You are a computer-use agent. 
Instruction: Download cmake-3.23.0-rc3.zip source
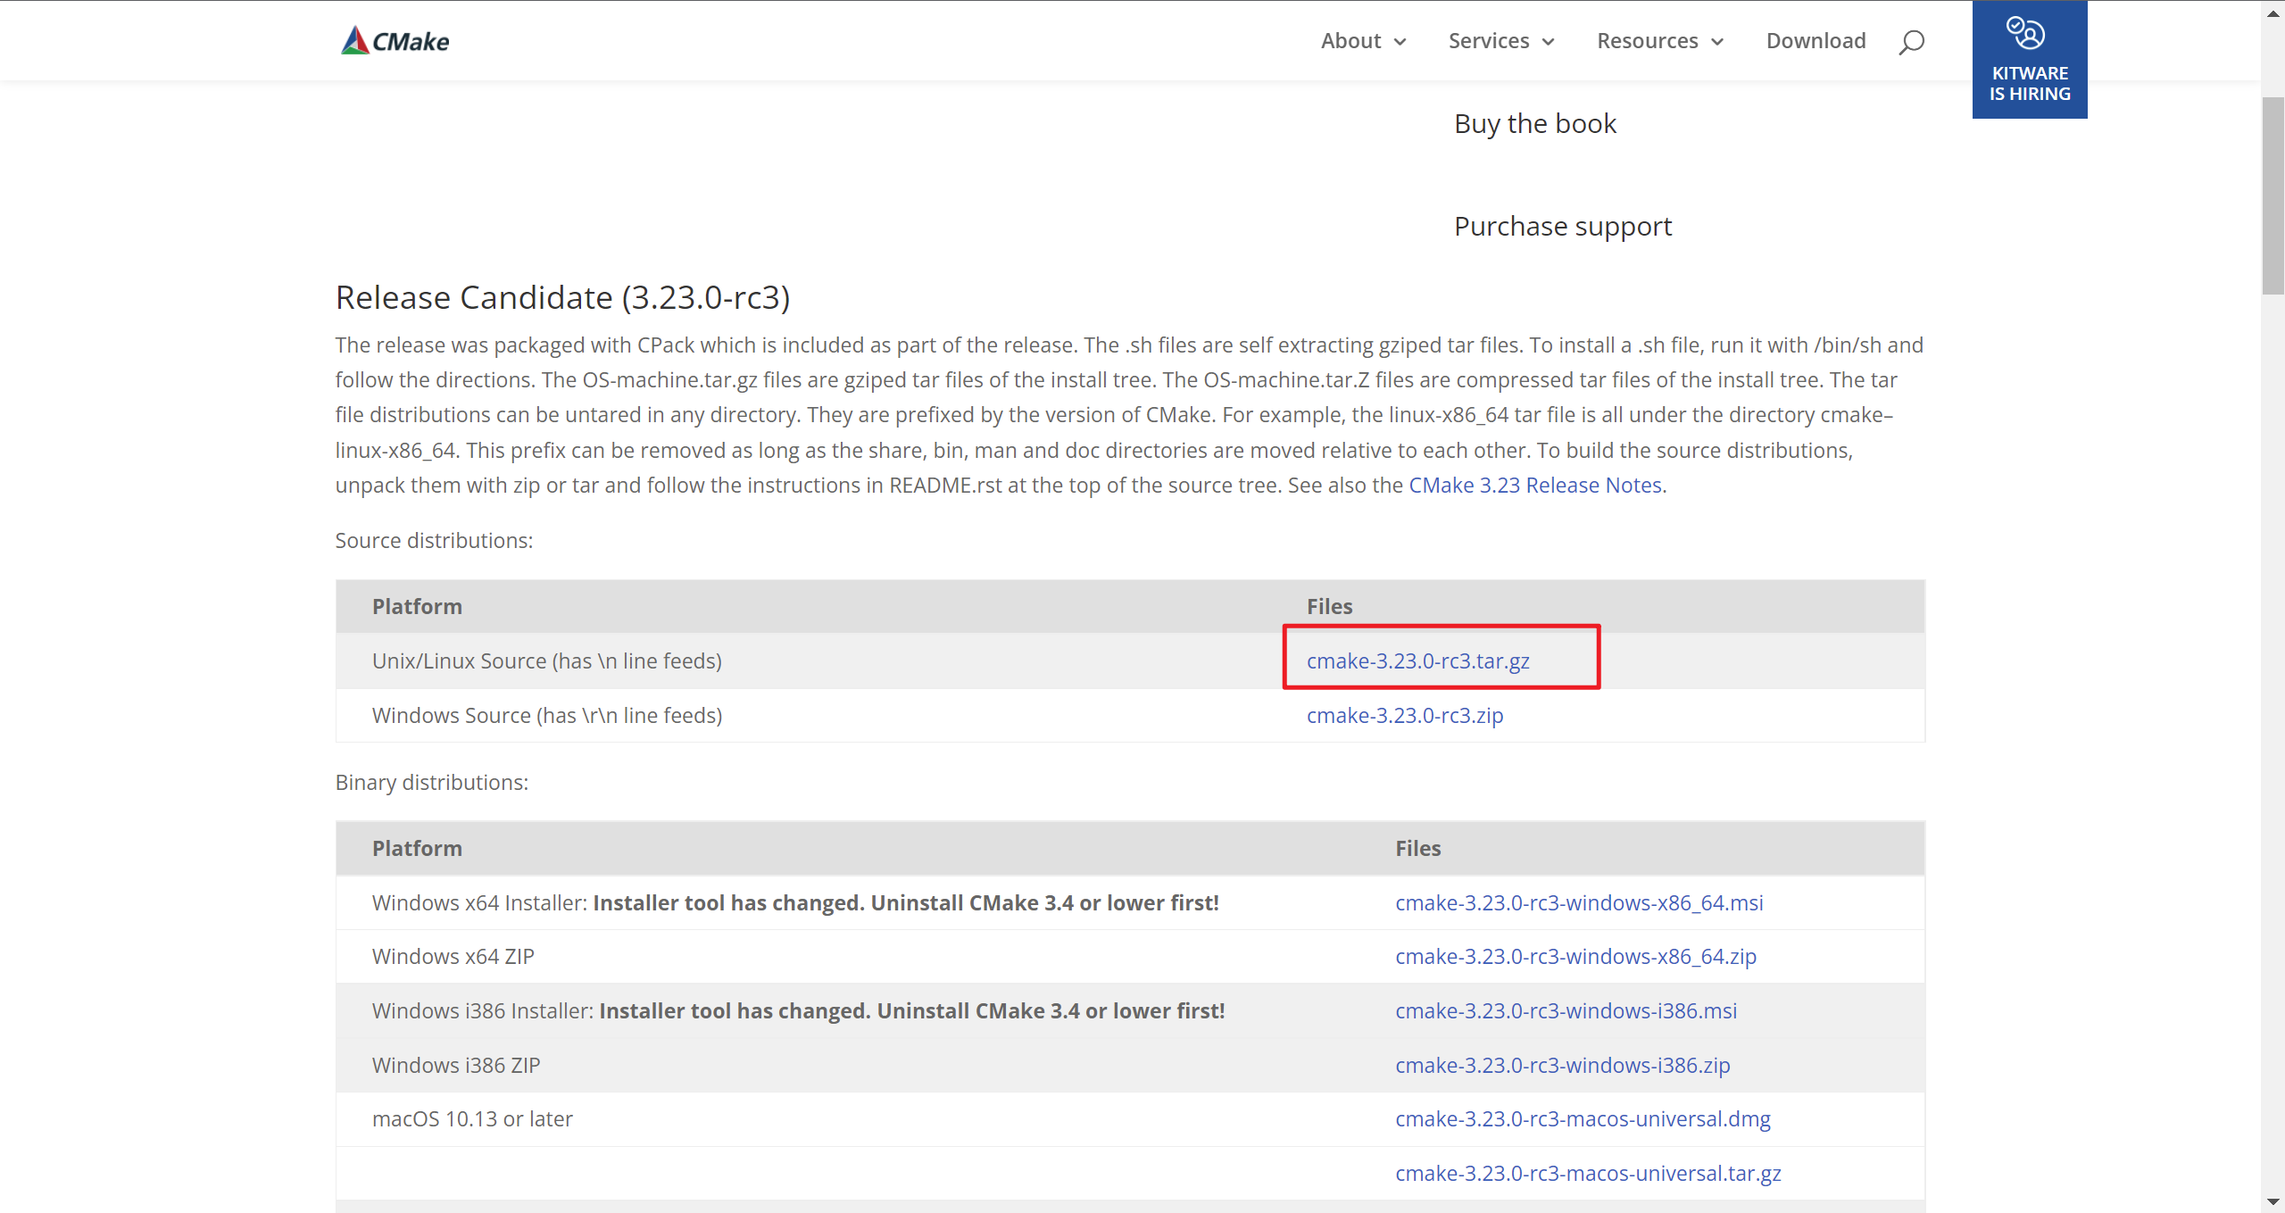tap(1405, 716)
